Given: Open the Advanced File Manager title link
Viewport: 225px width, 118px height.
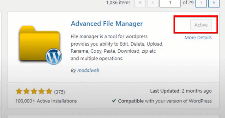Looking at the screenshot, I should point(107,24).
